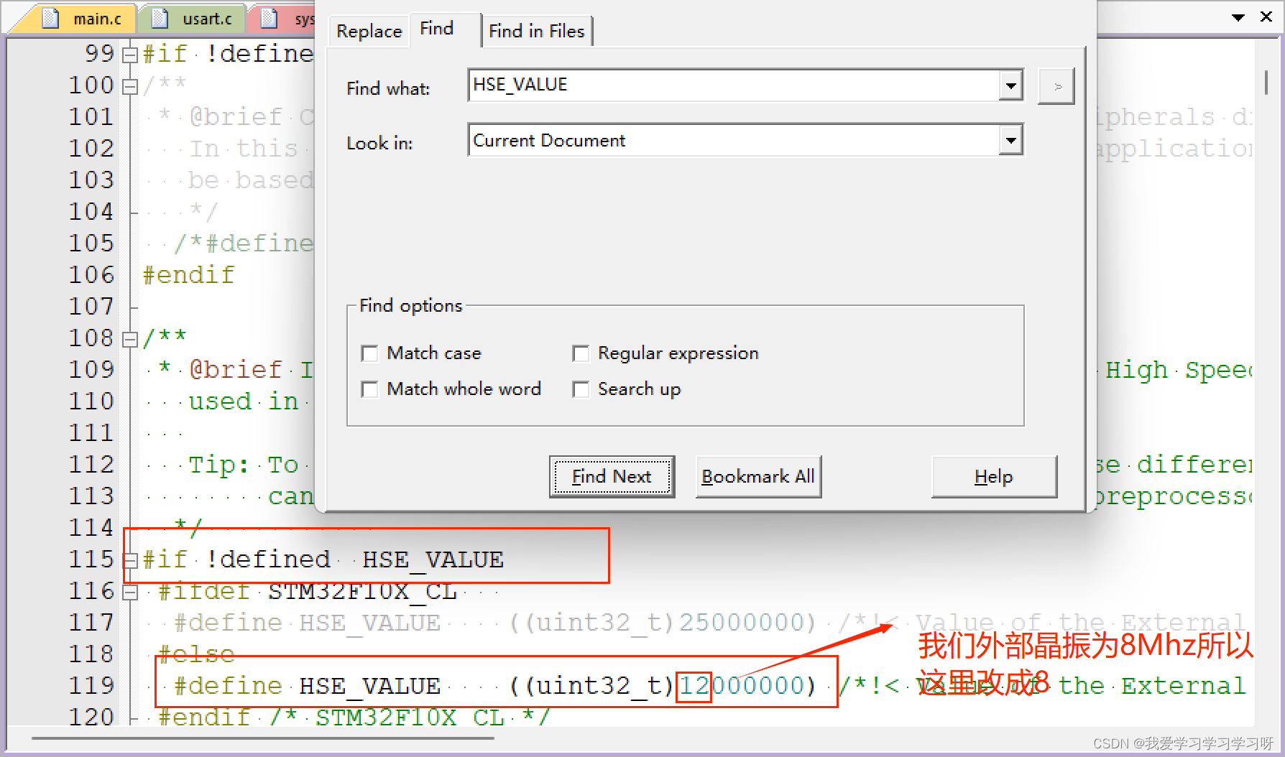The height and width of the screenshot is (757, 1285).
Task: Collapse the #ifdef fold at line 116
Action: (130, 592)
